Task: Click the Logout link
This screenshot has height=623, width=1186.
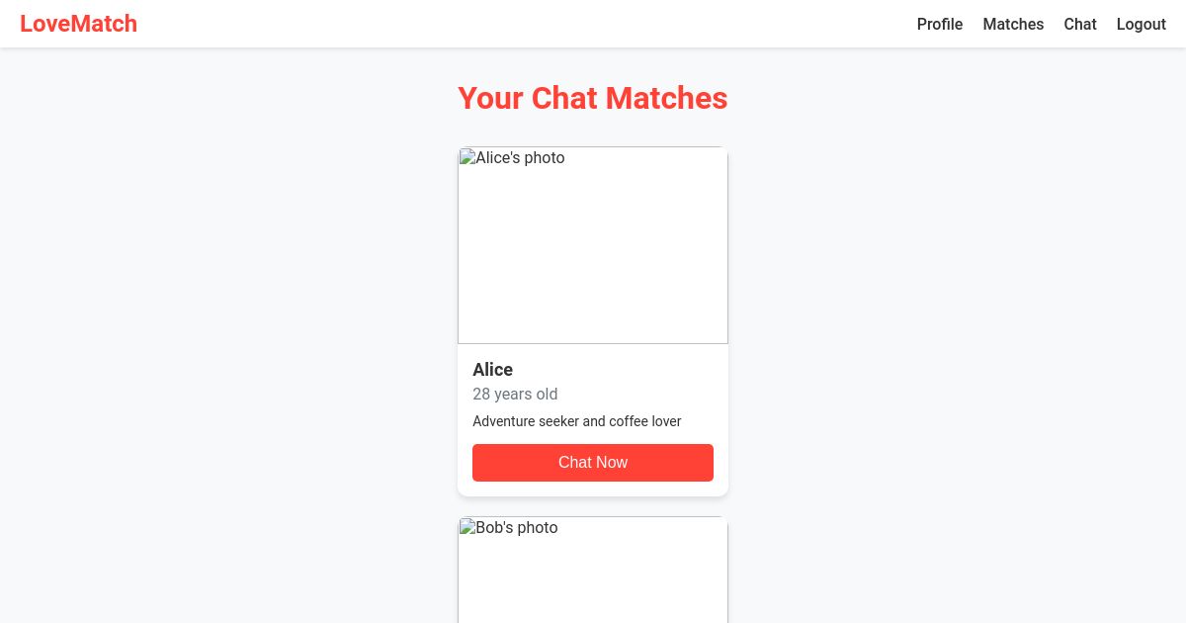Action: (x=1141, y=24)
